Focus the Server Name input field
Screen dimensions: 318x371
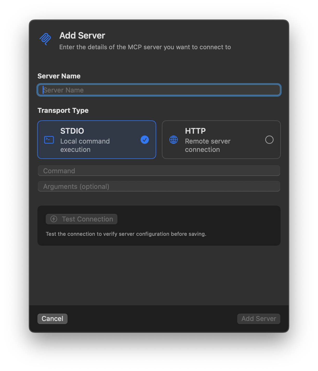point(159,90)
